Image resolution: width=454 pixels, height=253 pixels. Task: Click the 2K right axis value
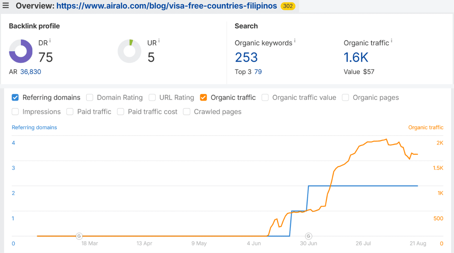click(x=440, y=143)
